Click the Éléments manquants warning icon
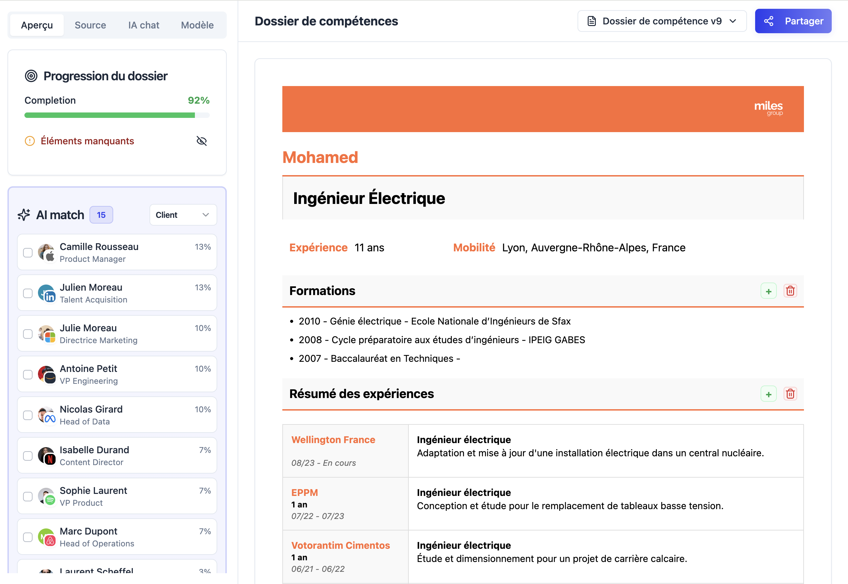 tap(30, 141)
